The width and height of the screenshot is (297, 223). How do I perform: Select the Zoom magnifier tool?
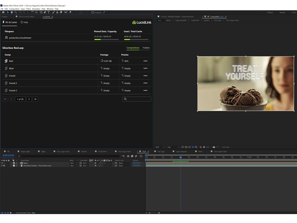(x=16, y=12)
